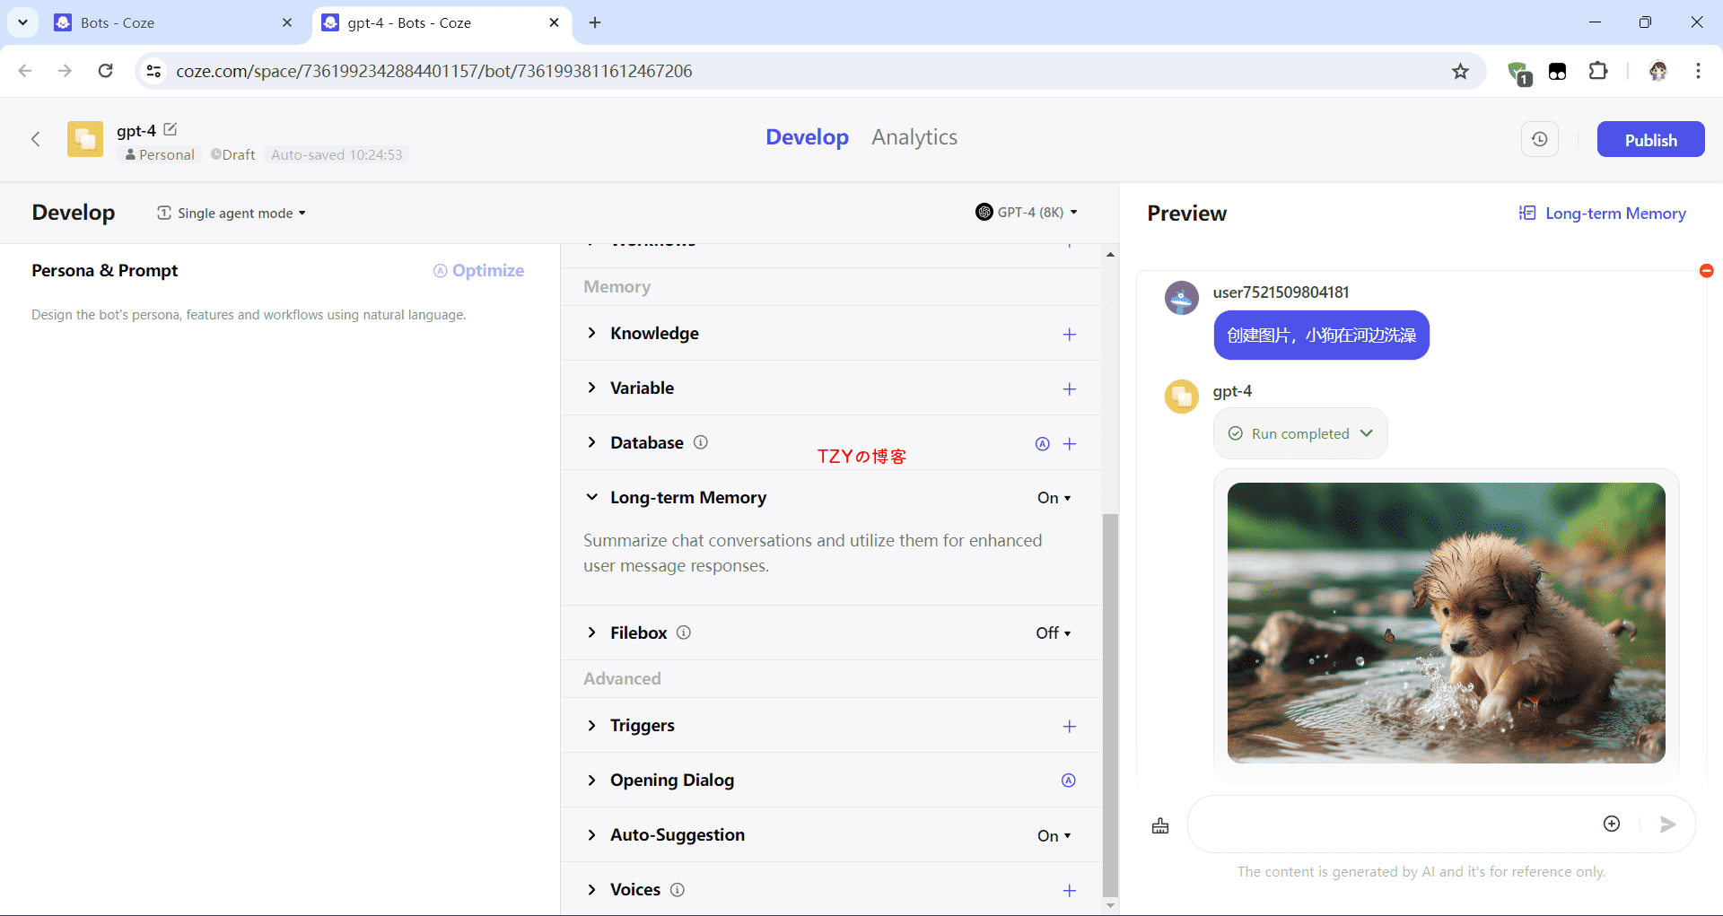Click the edit bot name pencil icon
This screenshot has width=1723, height=916.
click(171, 130)
